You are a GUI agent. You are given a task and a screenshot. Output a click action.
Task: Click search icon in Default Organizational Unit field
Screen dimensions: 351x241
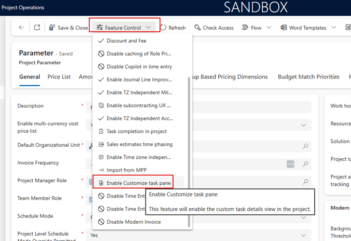coord(305,146)
